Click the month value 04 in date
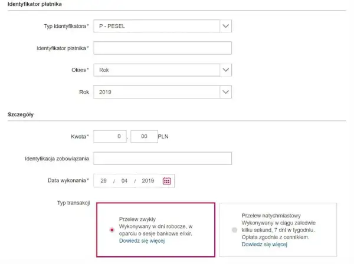The width and height of the screenshot is (354, 264). (x=124, y=181)
